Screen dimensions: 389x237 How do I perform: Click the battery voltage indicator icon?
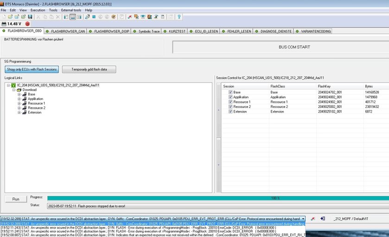pyautogui.click(x=4, y=24)
